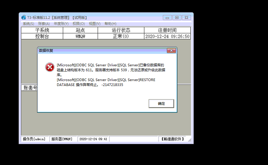Select the 子系统 column header

pos(42,30)
